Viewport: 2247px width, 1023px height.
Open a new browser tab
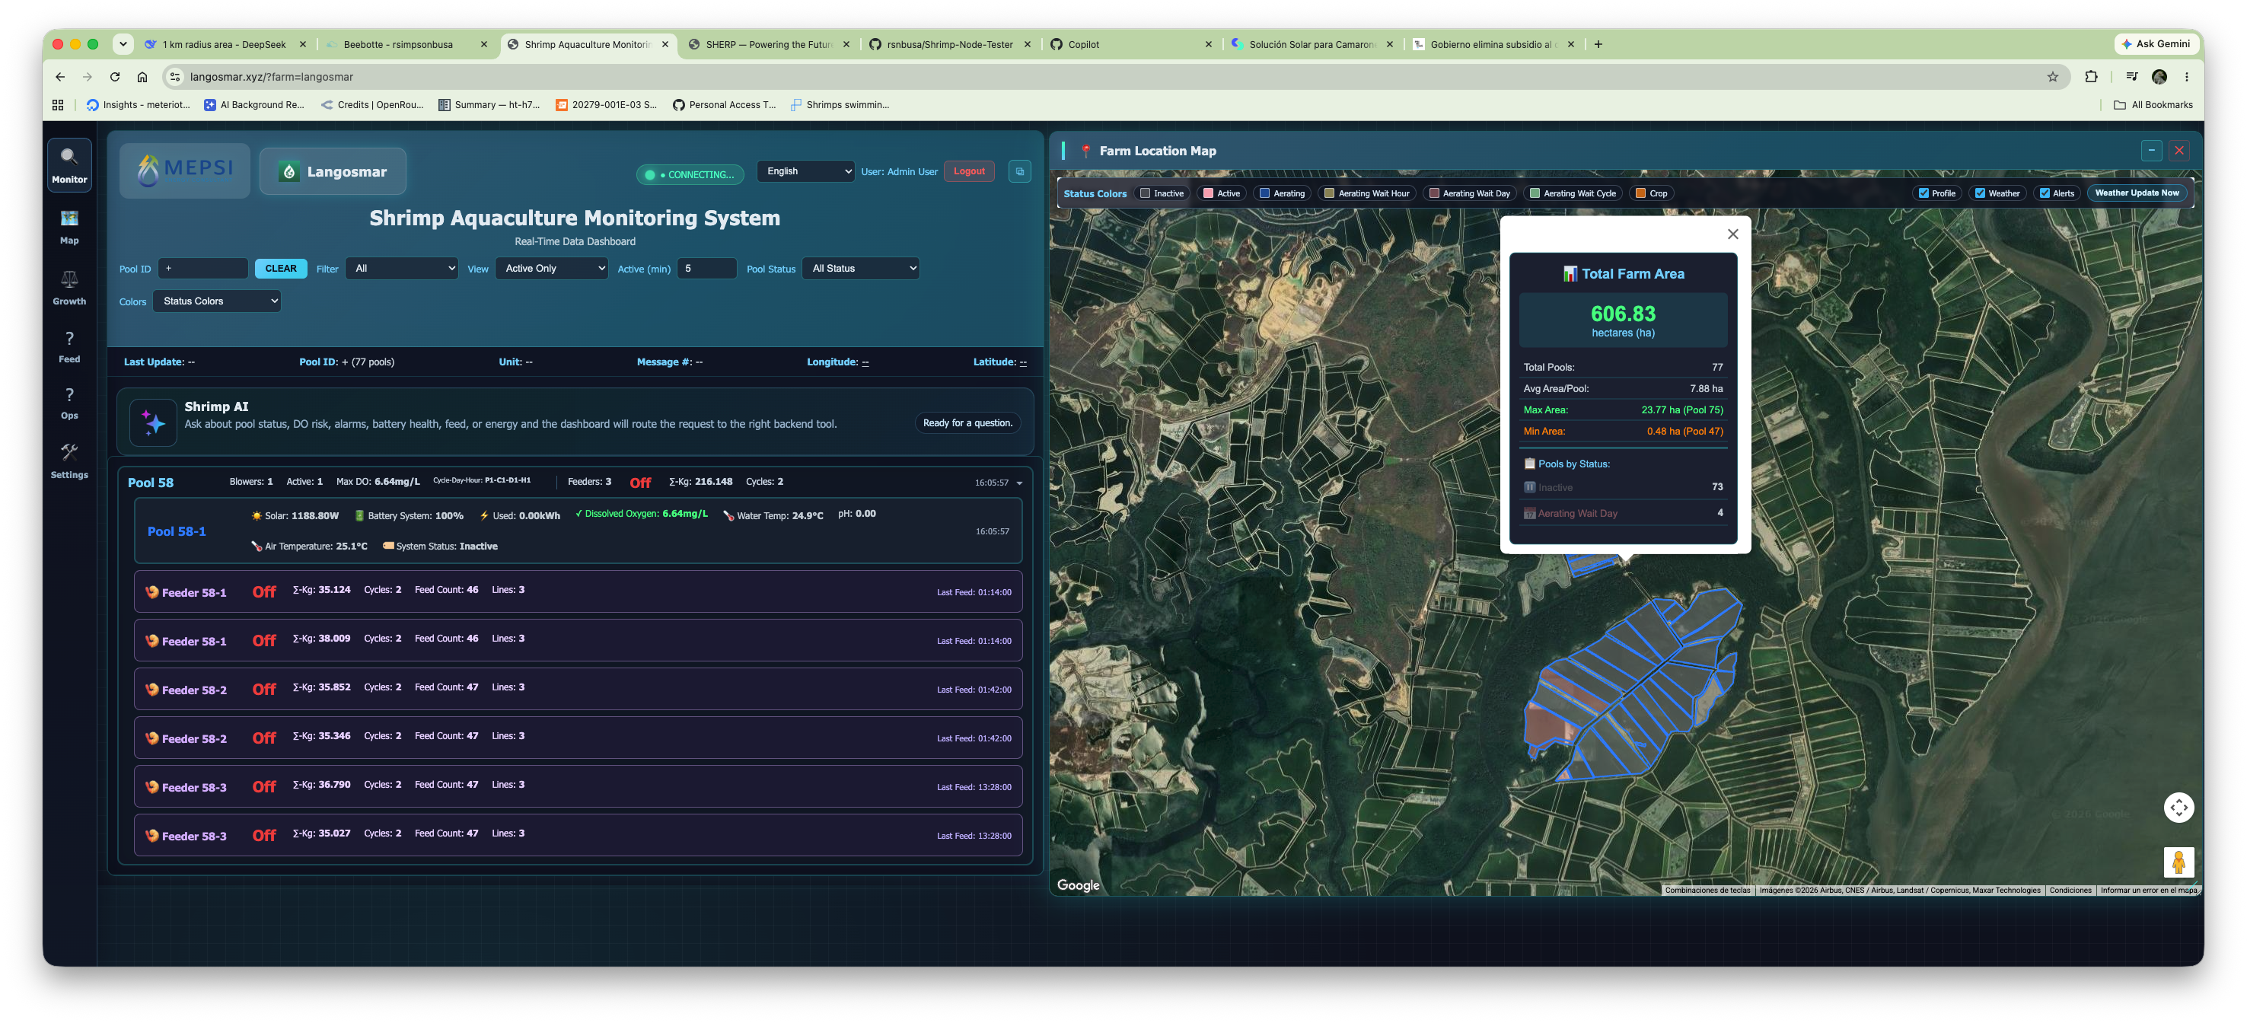(1598, 44)
